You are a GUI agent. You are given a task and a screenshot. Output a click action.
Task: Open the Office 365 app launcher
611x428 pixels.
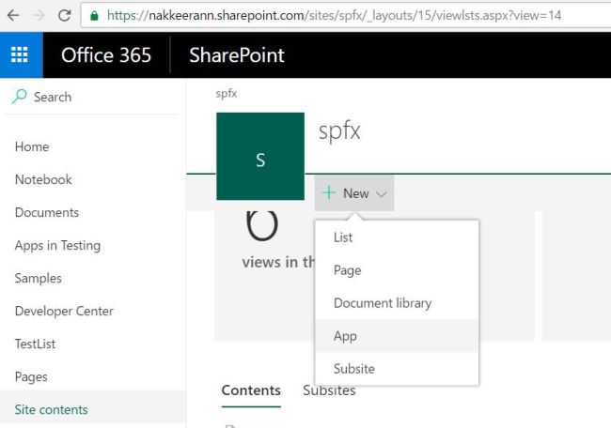(21, 55)
